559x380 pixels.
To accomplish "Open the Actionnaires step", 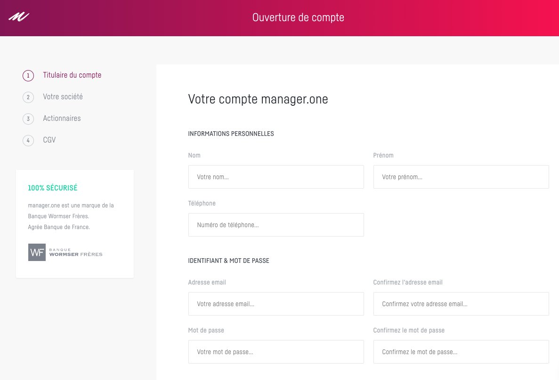I will pyautogui.click(x=62, y=119).
